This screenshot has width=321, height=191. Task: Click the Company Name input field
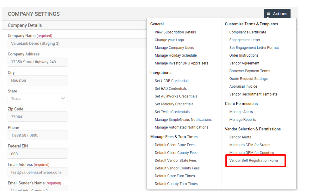coord(38,43)
